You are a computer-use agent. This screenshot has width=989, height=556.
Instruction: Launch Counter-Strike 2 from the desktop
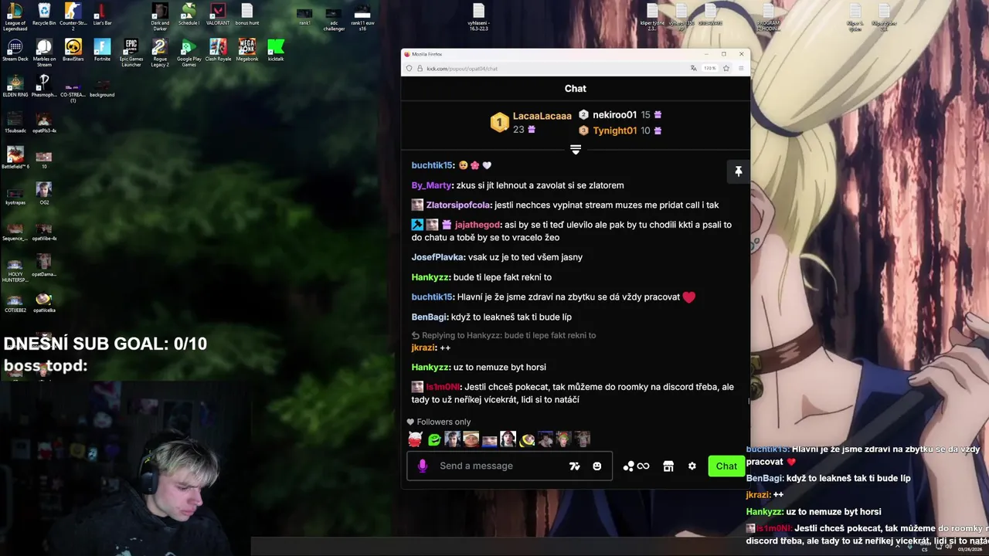[x=73, y=15]
